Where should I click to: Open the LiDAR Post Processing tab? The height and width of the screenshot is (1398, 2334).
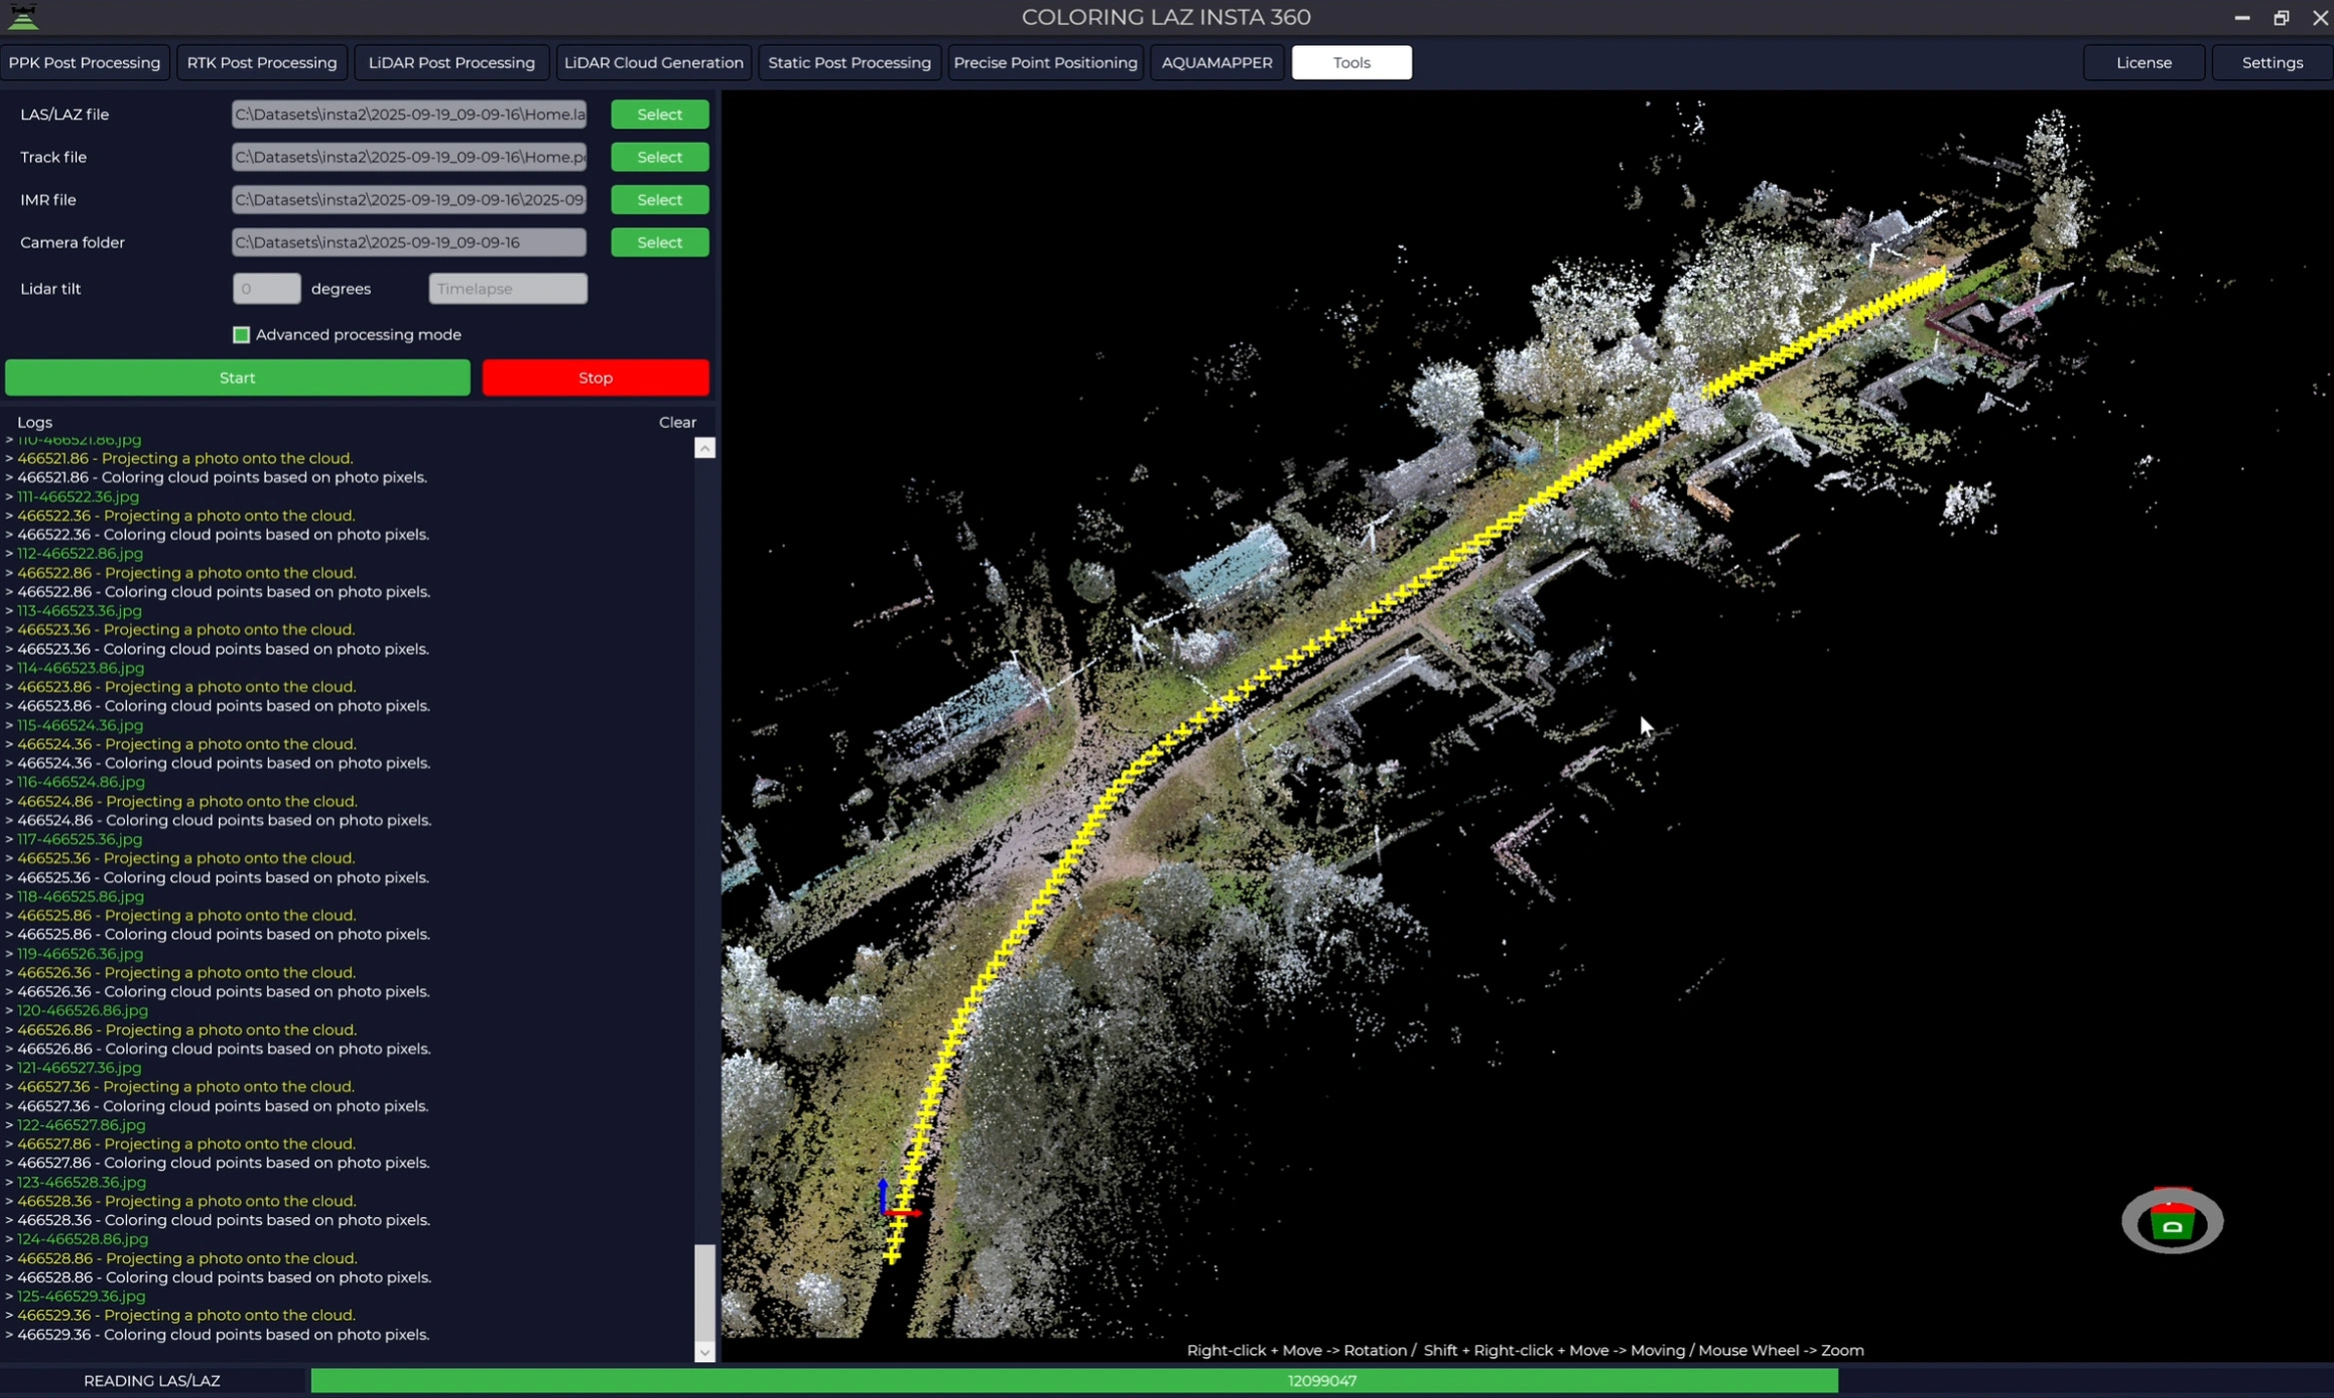click(451, 62)
